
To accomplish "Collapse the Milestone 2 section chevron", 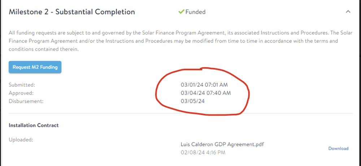I will coord(348,12).
